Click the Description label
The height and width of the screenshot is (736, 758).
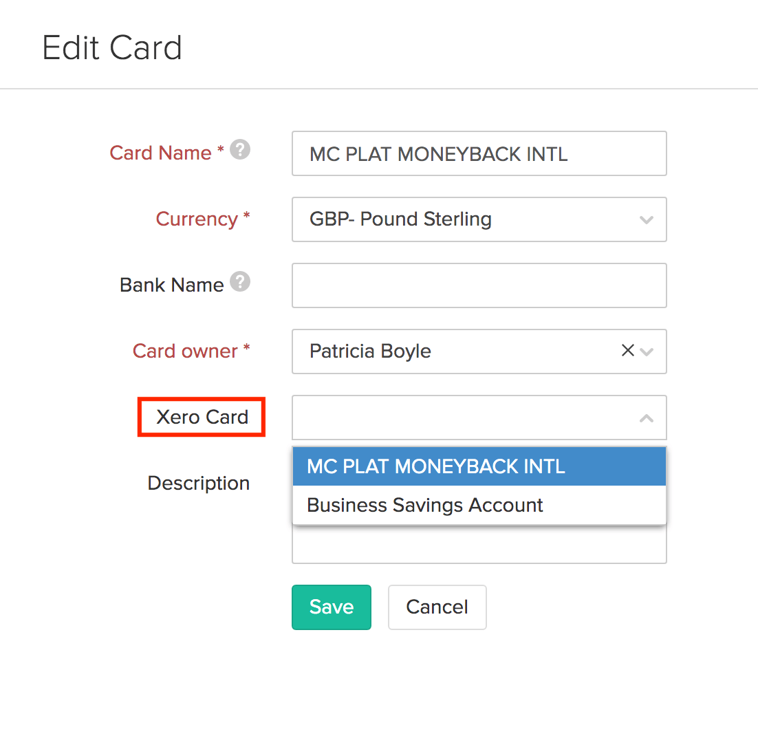[x=198, y=483]
